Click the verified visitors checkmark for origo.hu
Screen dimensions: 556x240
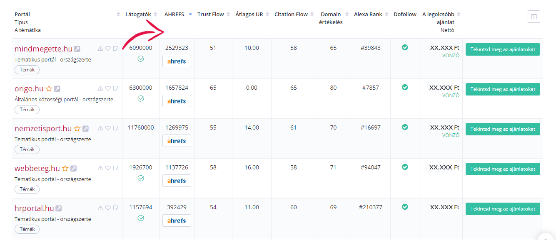[x=141, y=98]
